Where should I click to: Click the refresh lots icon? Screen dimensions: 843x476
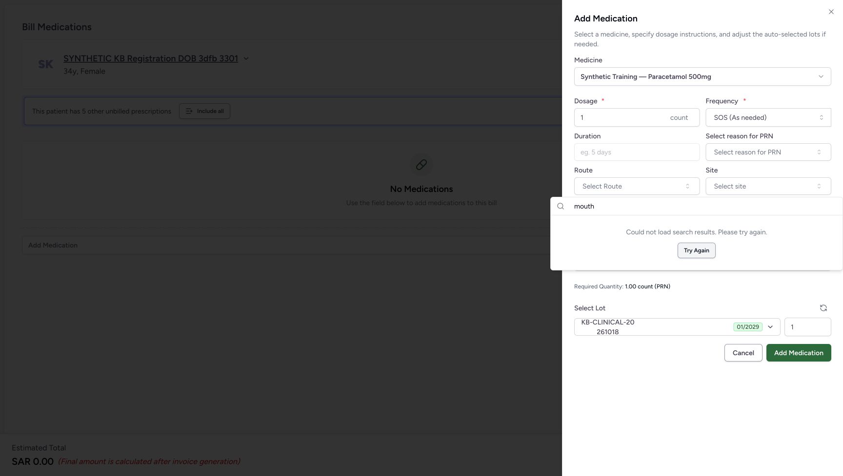pyautogui.click(x=823, y=308)
